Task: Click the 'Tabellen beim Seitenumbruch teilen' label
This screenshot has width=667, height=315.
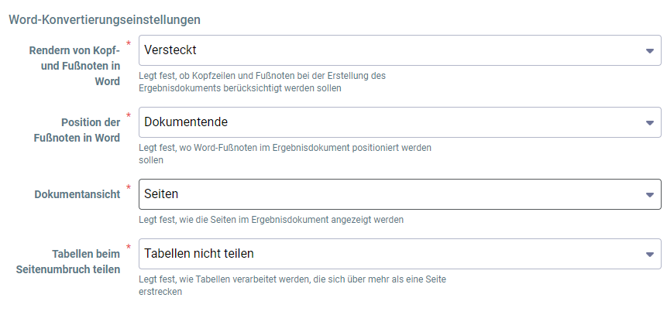Action: (x=68, y=262)
